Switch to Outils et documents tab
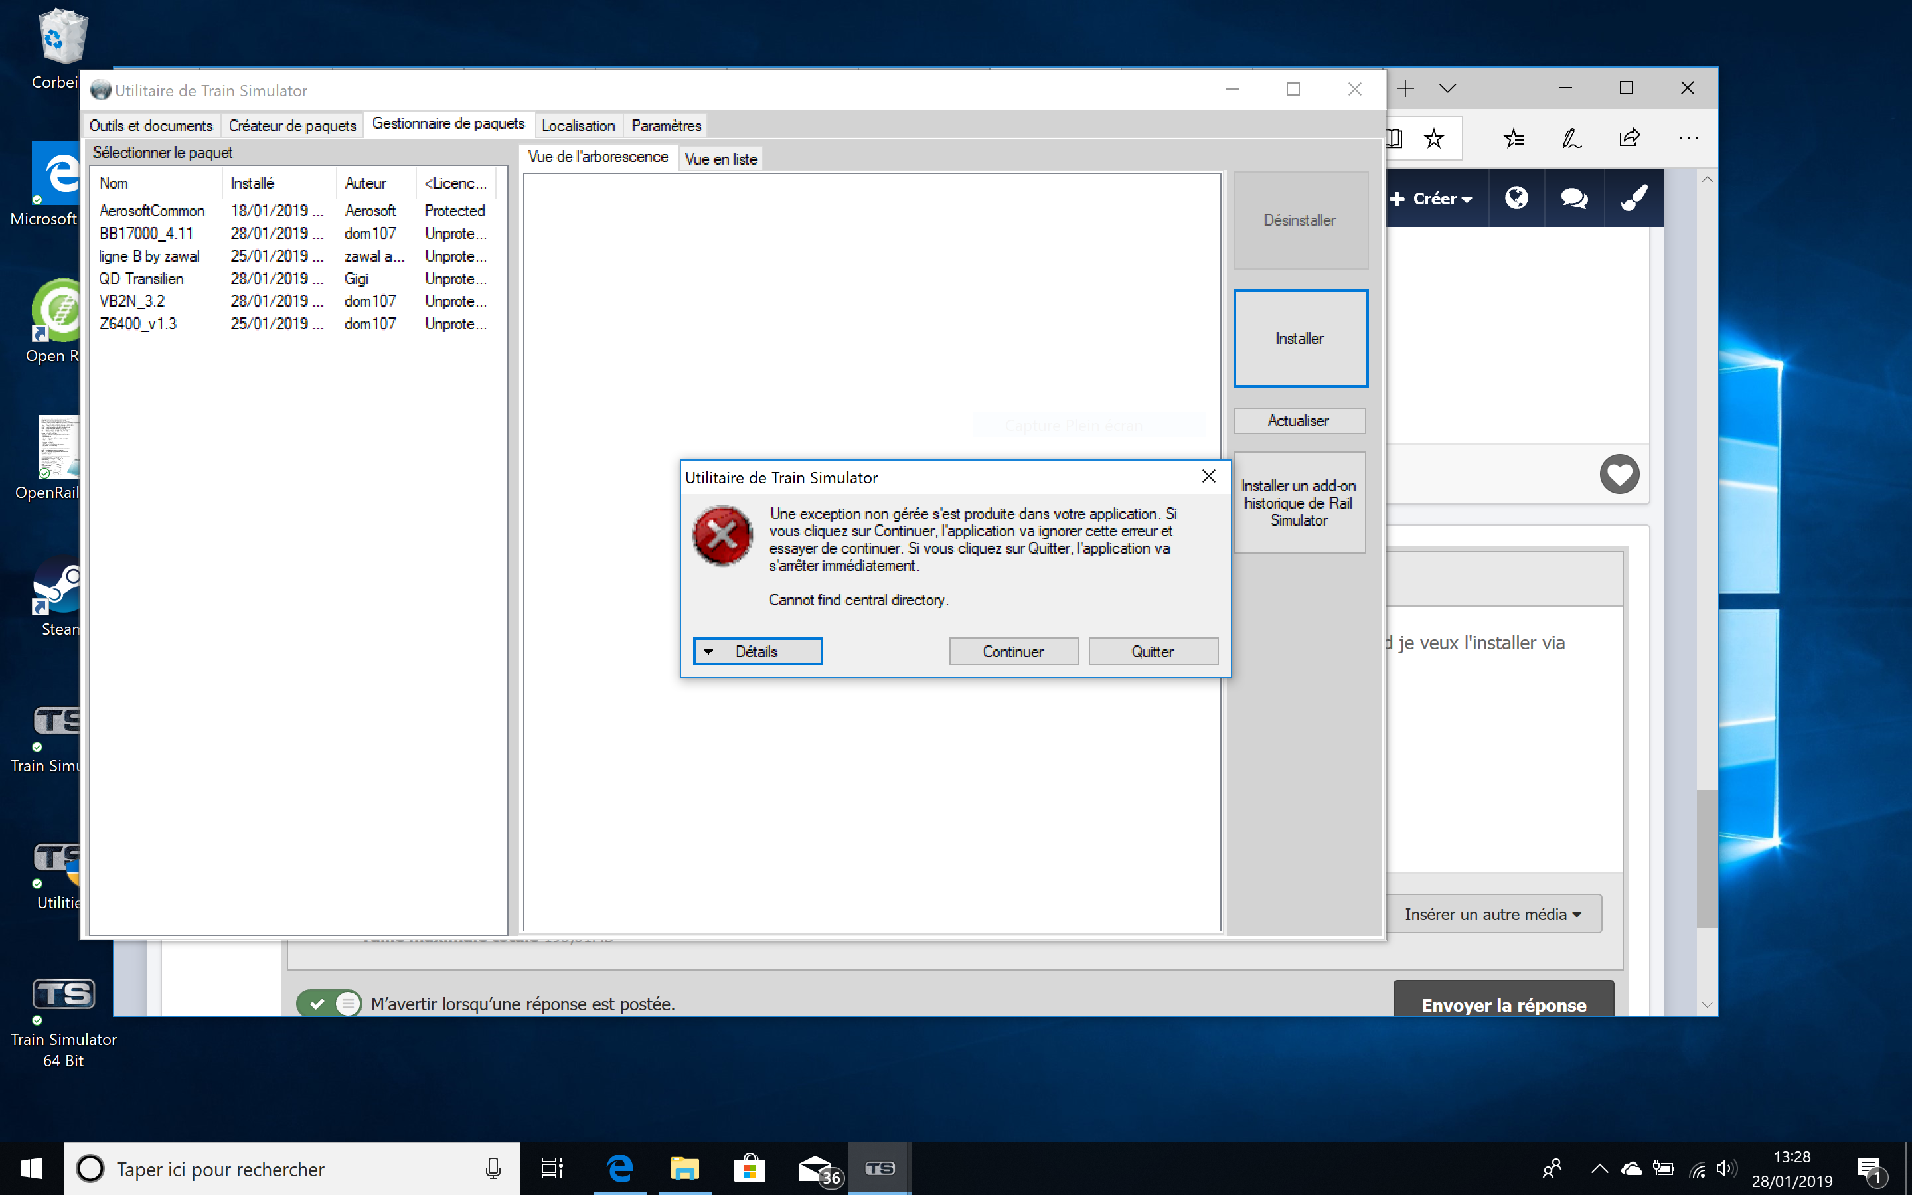The height and width of the screenshot is (1195, 1912). 151,125
